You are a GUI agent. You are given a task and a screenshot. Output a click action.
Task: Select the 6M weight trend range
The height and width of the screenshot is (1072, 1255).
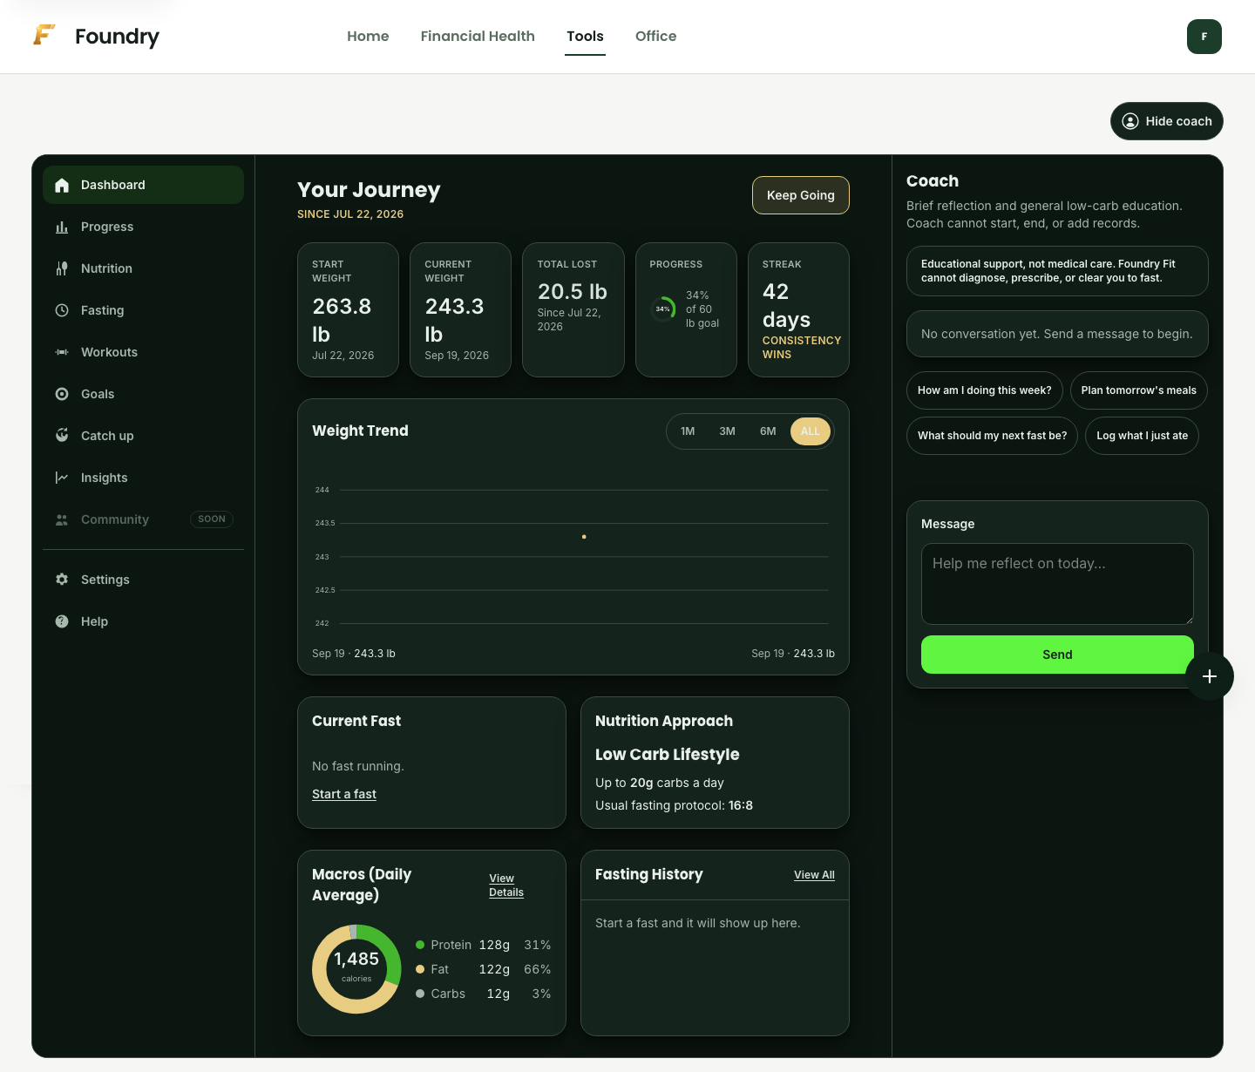coord(768,431)
